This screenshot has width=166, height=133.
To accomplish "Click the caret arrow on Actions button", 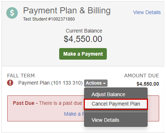I will tap(104, 83).
